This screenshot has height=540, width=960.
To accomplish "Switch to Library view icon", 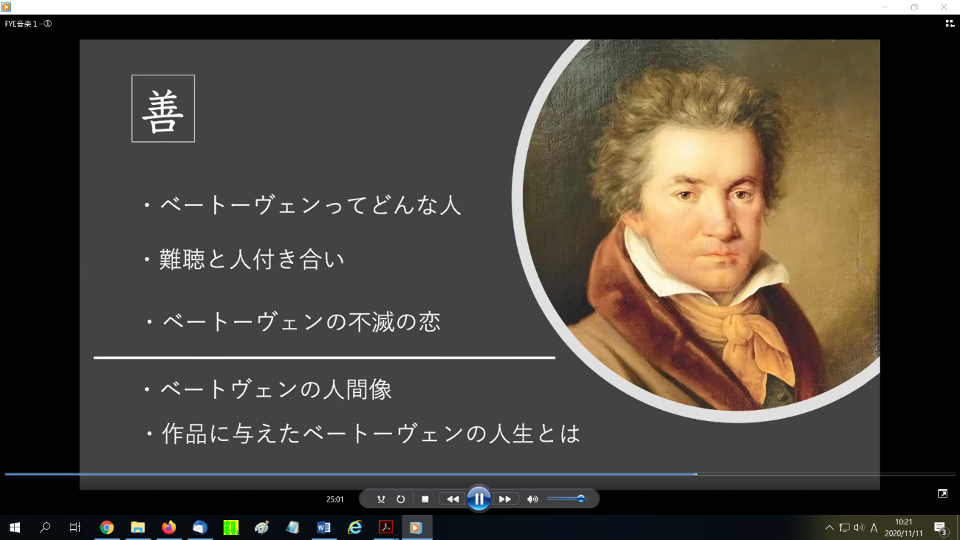I will coord(950,24).
